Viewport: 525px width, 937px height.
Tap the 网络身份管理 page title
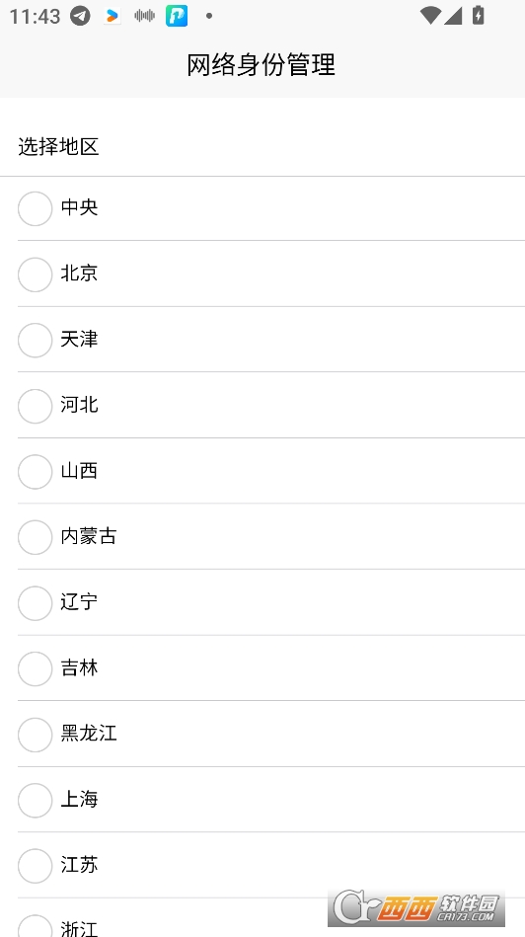click(x=261, y=64)
